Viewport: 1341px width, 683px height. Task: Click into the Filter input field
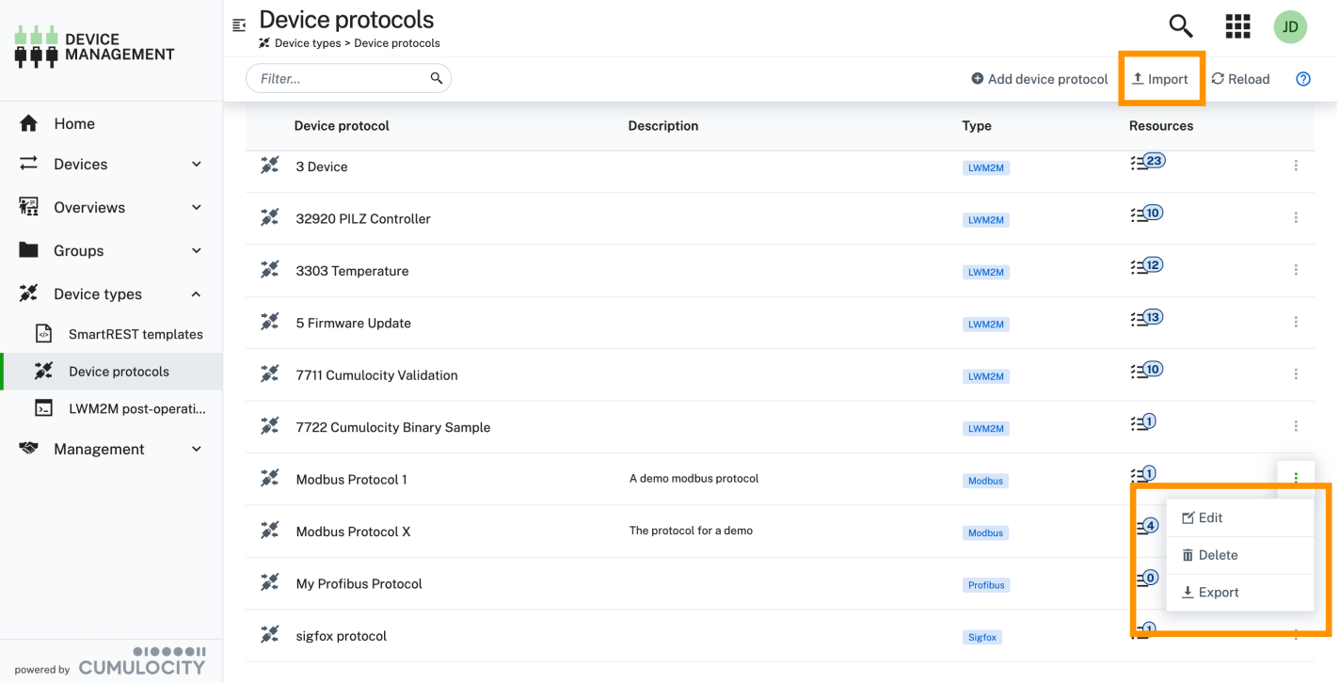pos(339,79)
